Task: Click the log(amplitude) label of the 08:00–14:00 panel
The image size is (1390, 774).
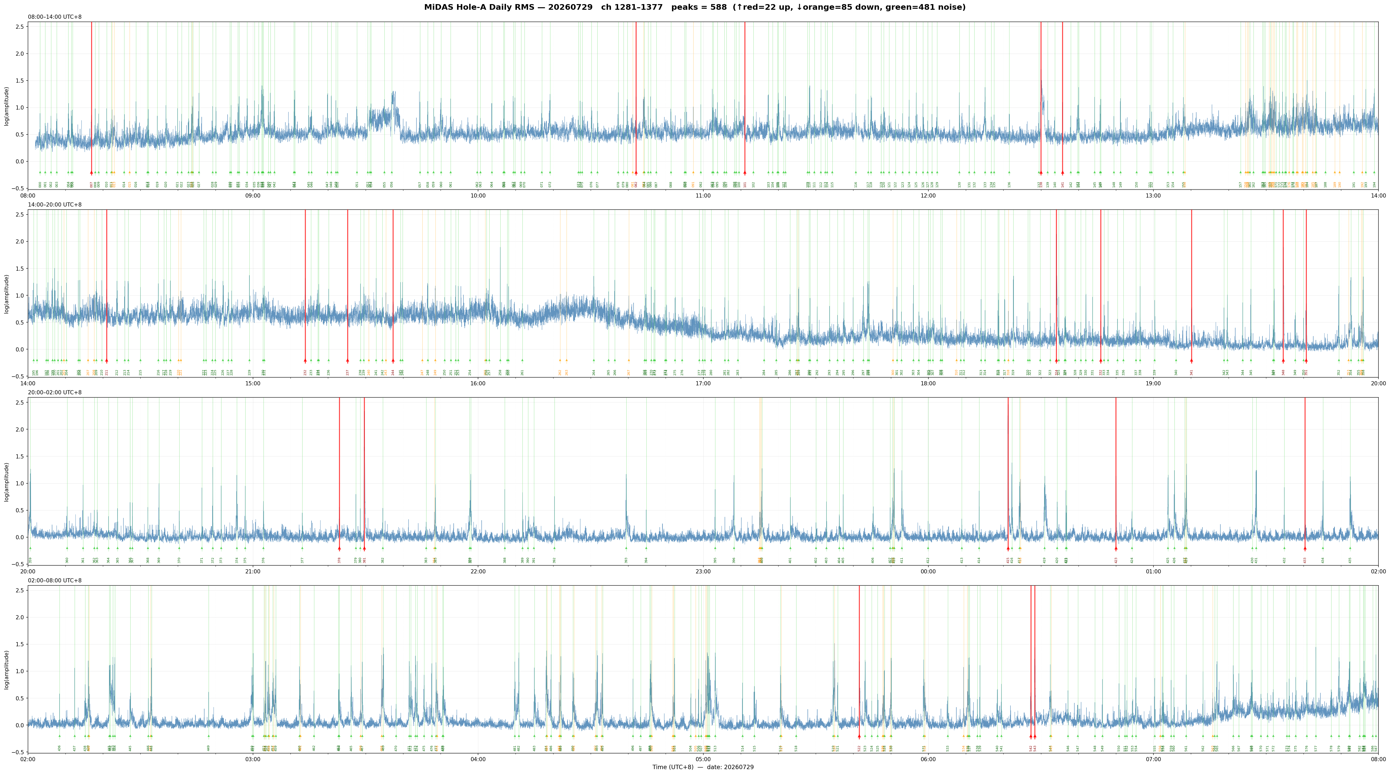Action: [7, 106]
